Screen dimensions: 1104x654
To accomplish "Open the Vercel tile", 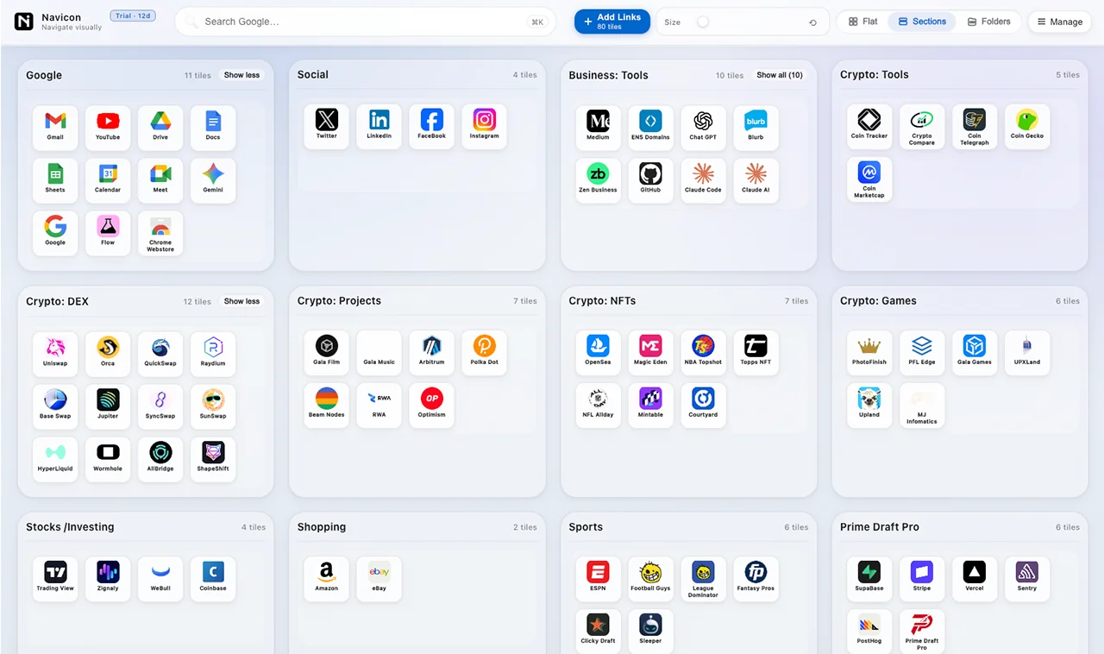I will tap(975, 579).
